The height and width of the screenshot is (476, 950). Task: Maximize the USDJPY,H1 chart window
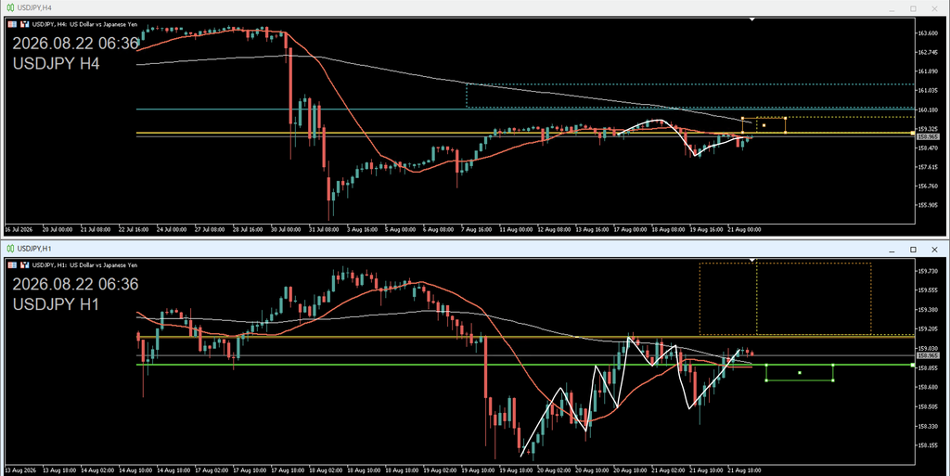[x=913, y=250]
